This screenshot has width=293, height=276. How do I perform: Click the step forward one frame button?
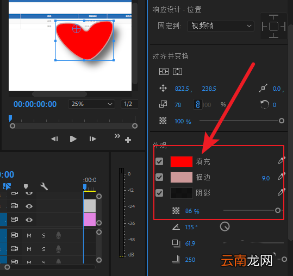[92, 139]
